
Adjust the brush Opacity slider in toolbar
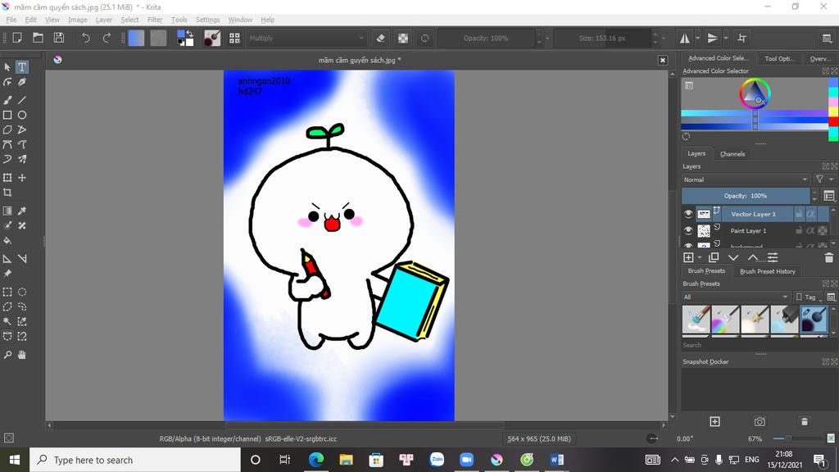pyautogui.click(x=486, y=38)
